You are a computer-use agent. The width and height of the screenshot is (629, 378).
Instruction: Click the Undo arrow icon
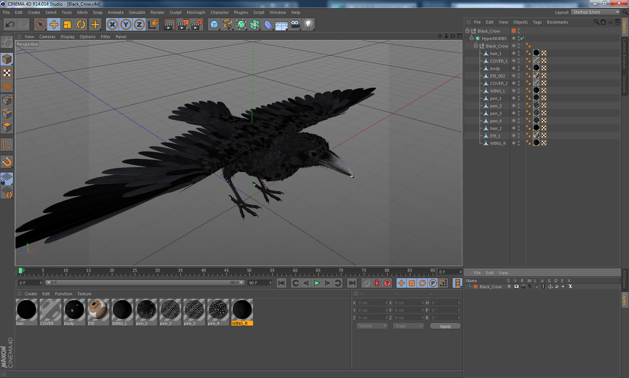pos(10,25)
